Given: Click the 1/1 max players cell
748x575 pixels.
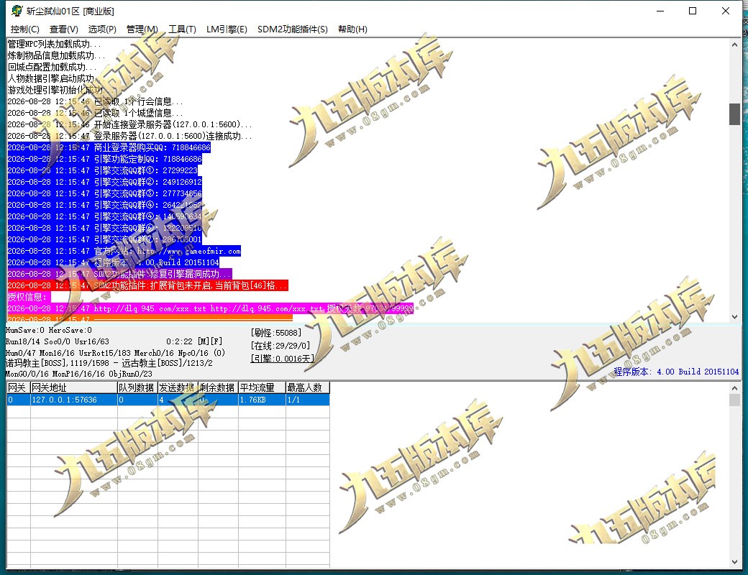Looking at the screenshot, I should (308, 400).
